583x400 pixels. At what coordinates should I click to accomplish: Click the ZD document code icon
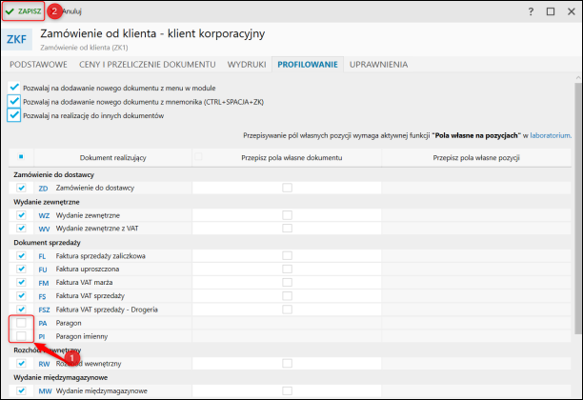tap(43, 189)
